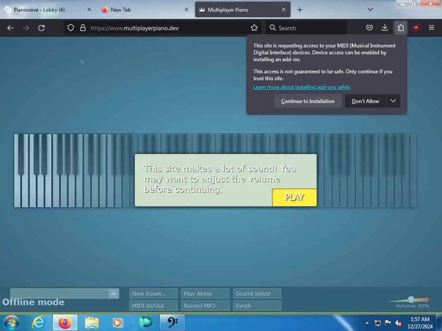Open the Synth panel
Viewport: 442px width, 331px height.
[257, 306]
